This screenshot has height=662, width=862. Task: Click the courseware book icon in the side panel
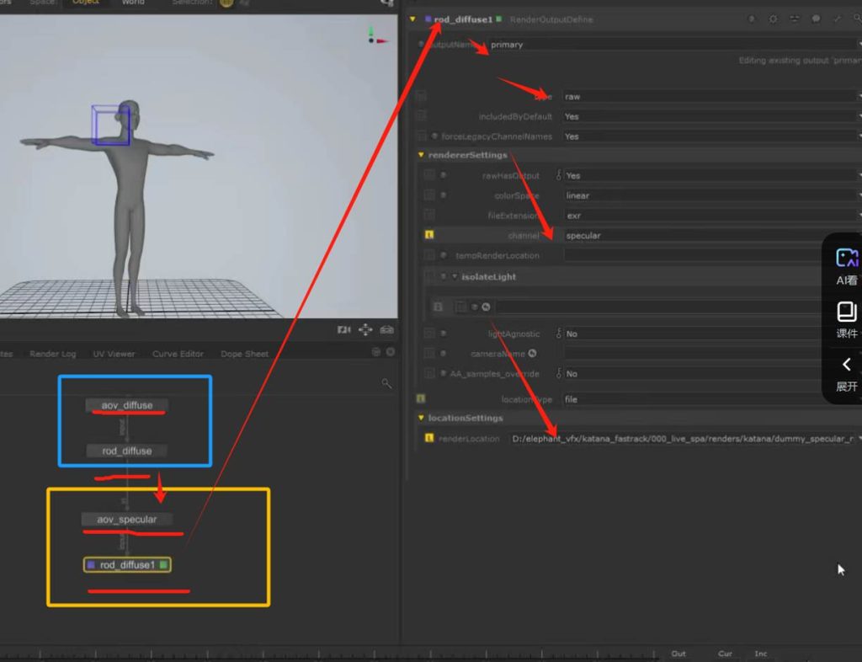[x=846, y=312]
